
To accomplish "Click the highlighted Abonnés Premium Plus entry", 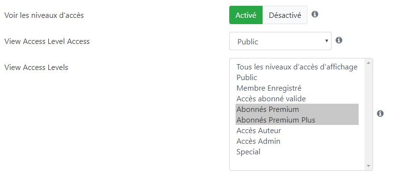I will [x=297, y=120].
